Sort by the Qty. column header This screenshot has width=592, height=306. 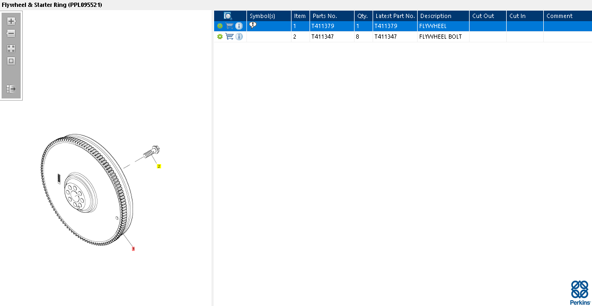[x=363, y=16]
